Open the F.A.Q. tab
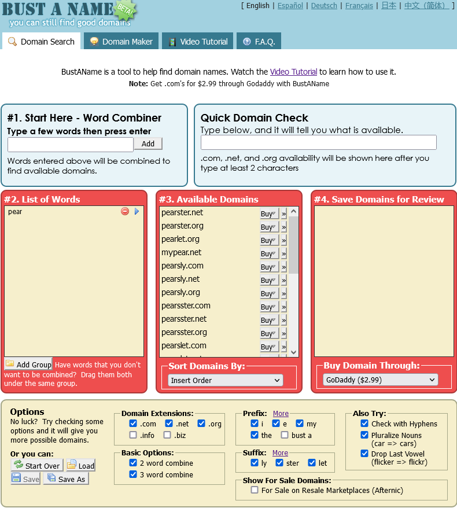457x508 pixels. (259, 42)
